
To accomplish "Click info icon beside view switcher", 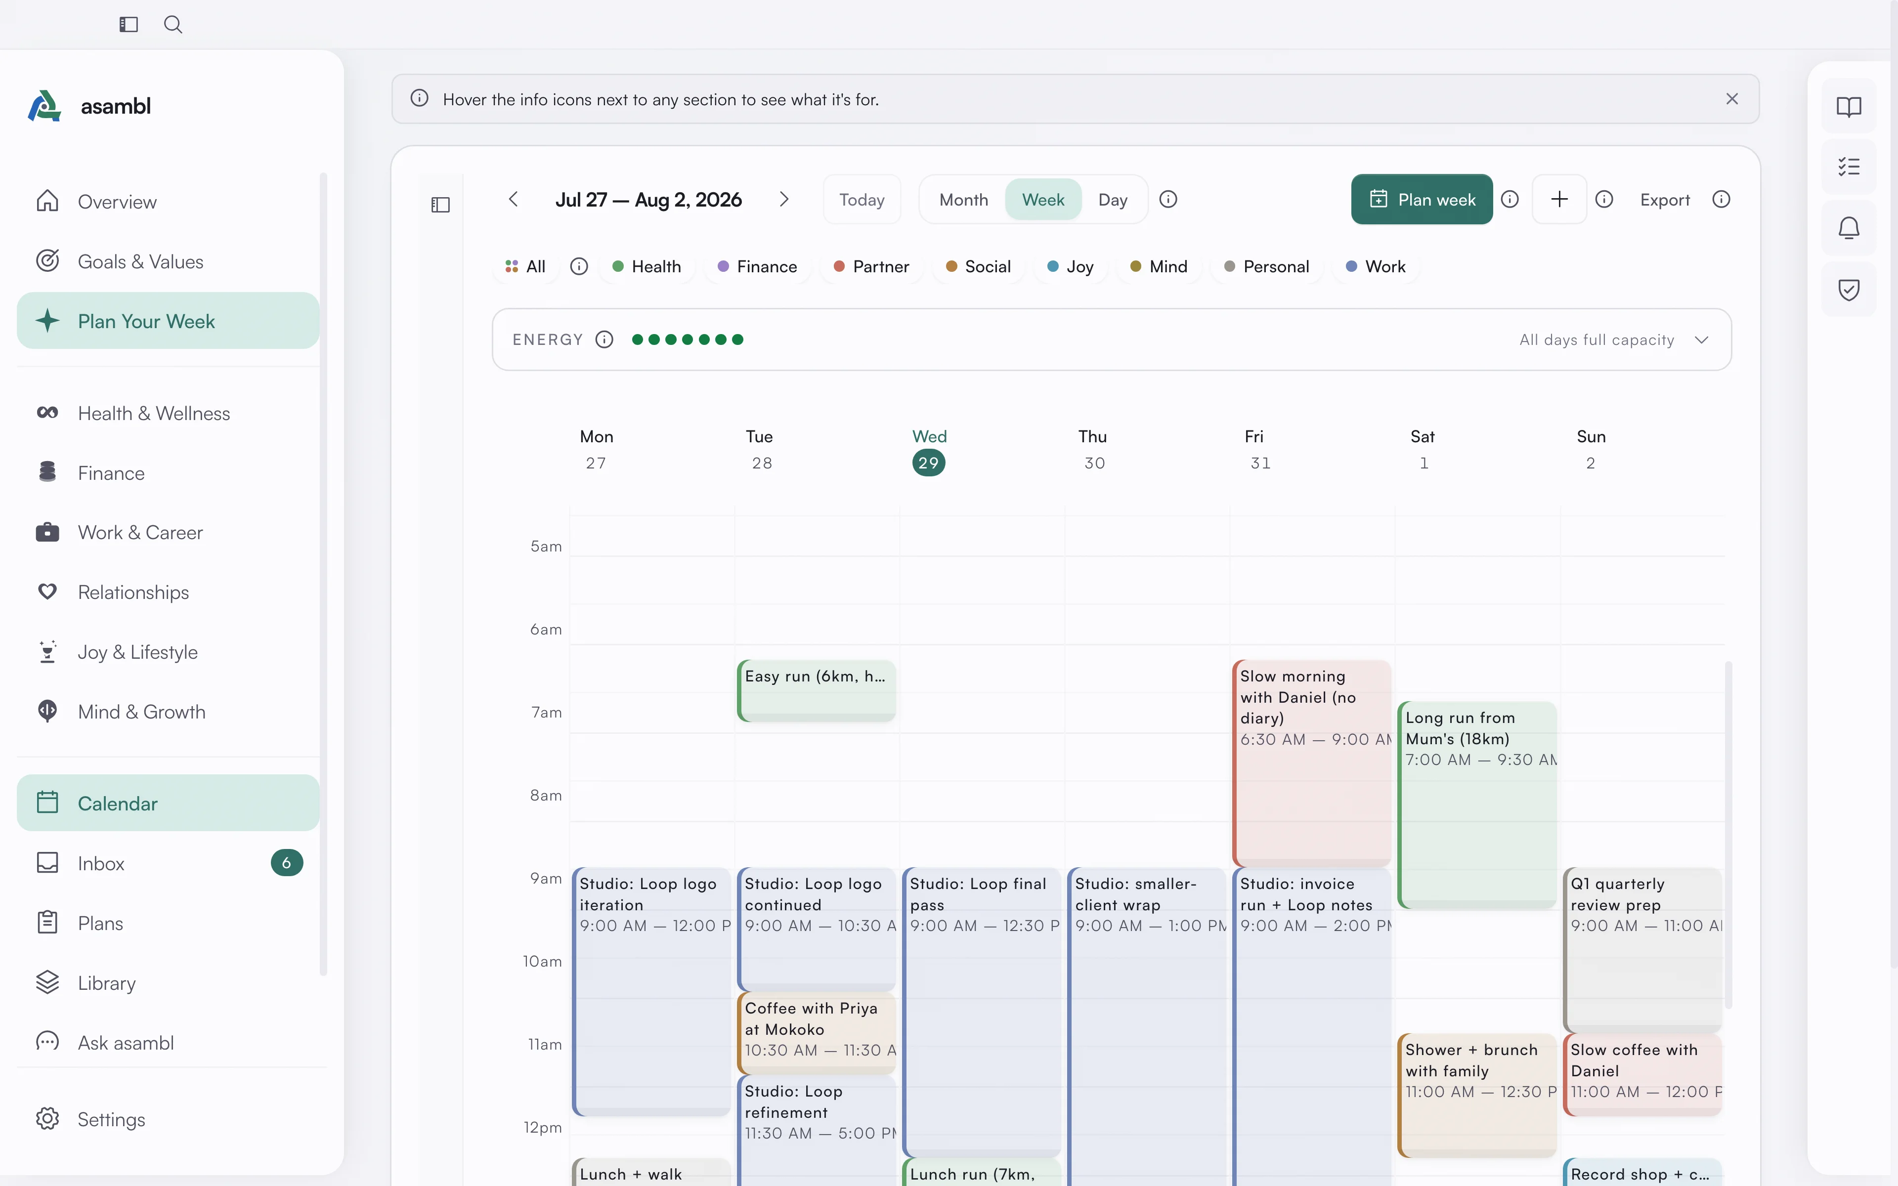I will [1168, 199].
